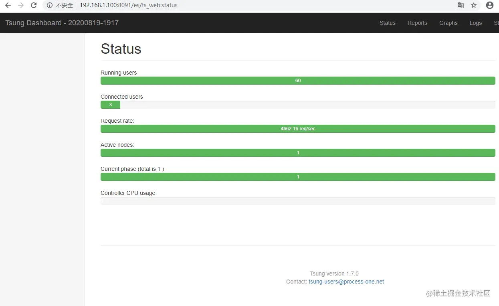
Task: Click the Status page heading
Action: tap(121, 49)
